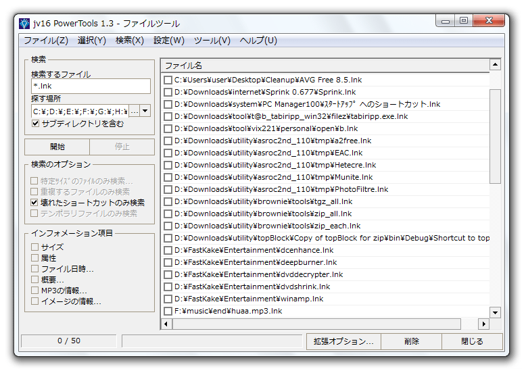Viewport: 526px width, 373px height.
Task: Click the 削除 button
Action: pyautogui.click(x=411, y=341)
